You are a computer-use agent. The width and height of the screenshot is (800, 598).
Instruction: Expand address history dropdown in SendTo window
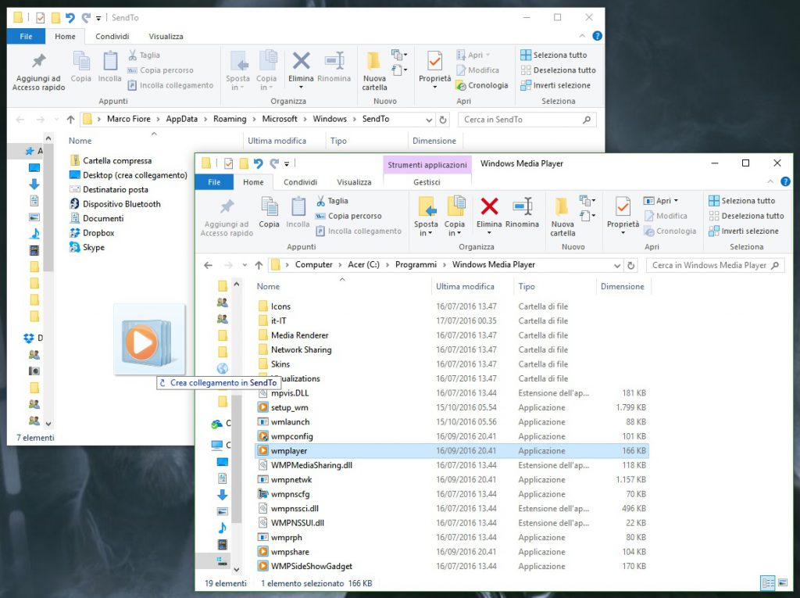pos(429,120)
